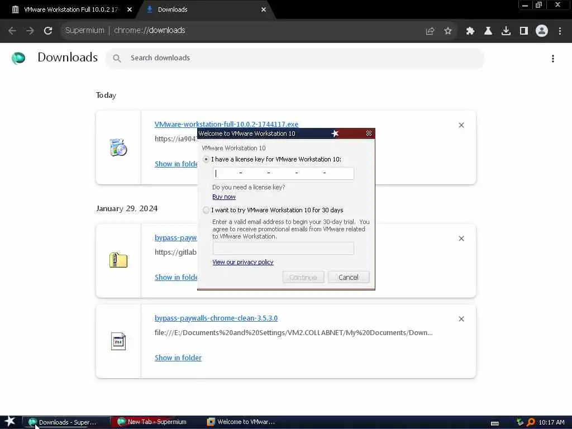The height and width of the screenshot is (429, 572).
Task: Open the downloads tray icon in toolbar
Action: tap(506, 31)
